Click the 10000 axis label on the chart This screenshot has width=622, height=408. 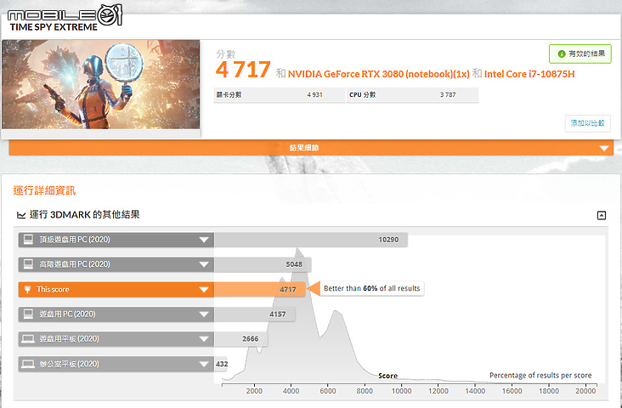click(x=401, y=391)
